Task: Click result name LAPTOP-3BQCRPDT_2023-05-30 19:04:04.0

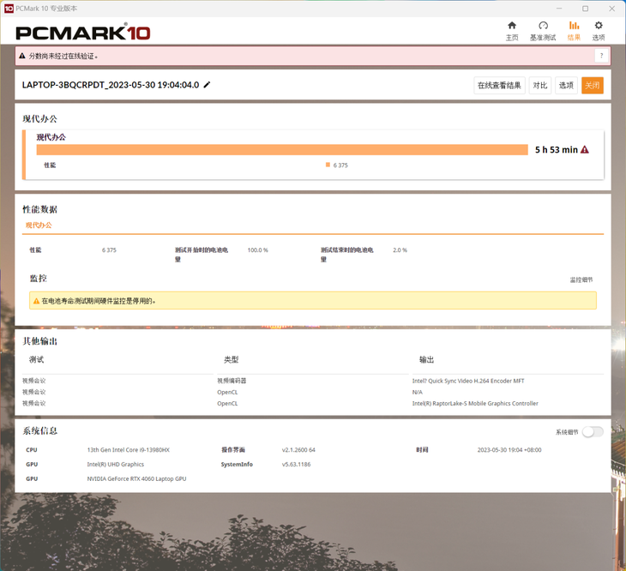Action: (x=111, y=85)
